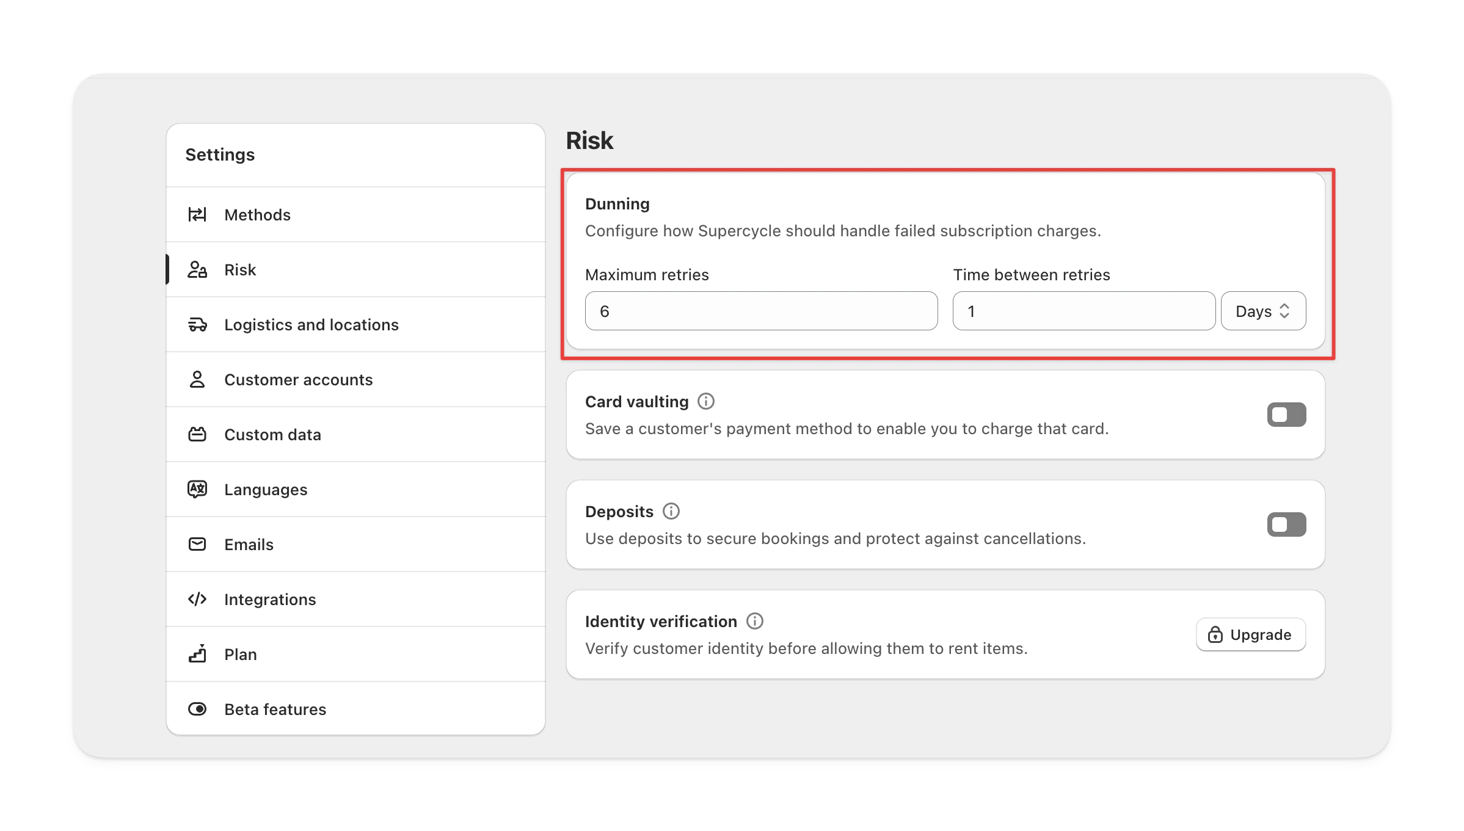This screenshot has height=831, width=1464.
Task: Click the Methods arrows icon in sidebar
Action: (197, 215)
